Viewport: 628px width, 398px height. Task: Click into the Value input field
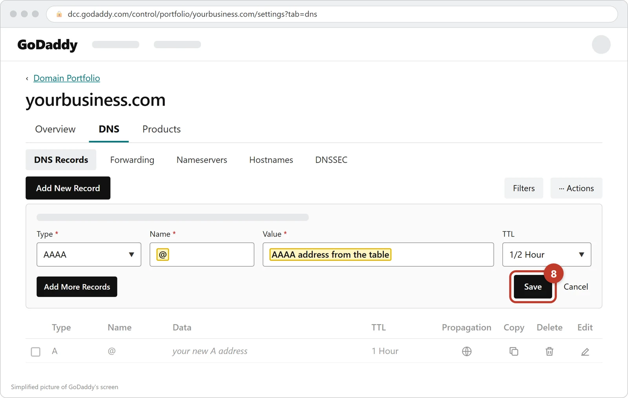pyautogui.click(x=378, y=255)
